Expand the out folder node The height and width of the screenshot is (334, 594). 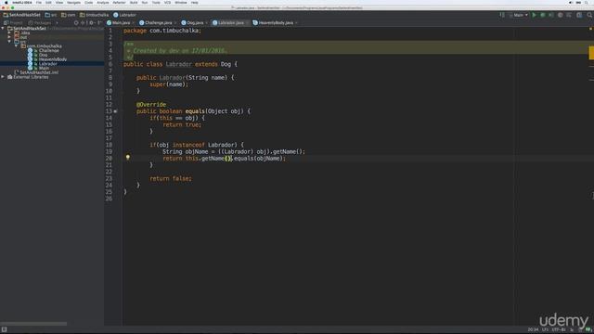[9, 37]
